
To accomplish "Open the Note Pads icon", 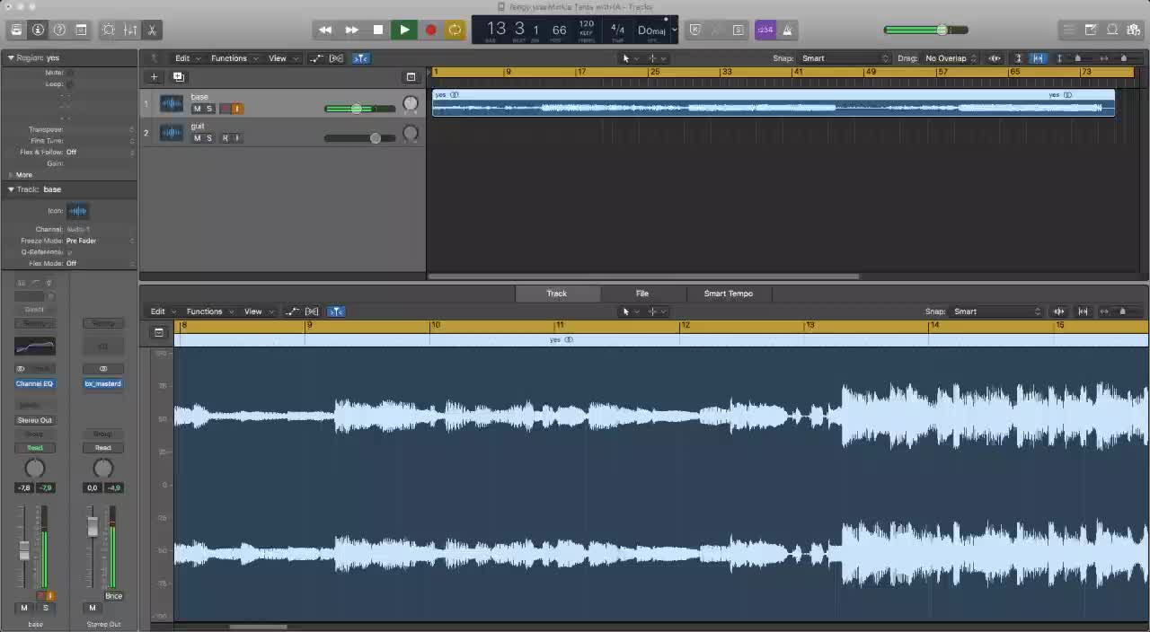I will coord(1091,30).
